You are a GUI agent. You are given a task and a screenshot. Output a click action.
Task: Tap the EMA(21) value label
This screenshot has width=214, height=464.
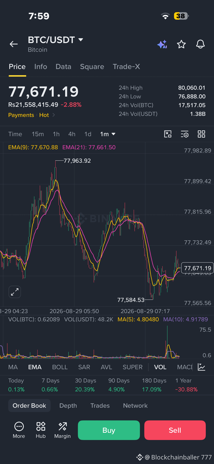coord(89,147)
